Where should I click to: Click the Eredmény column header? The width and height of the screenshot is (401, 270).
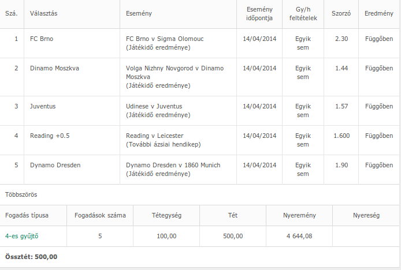pos(379,13)
